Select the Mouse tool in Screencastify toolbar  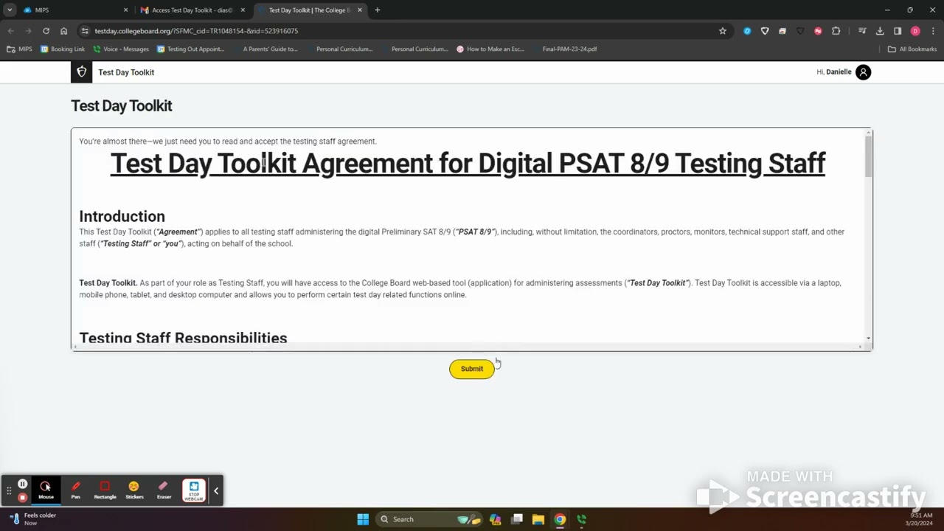pos(46,490)
